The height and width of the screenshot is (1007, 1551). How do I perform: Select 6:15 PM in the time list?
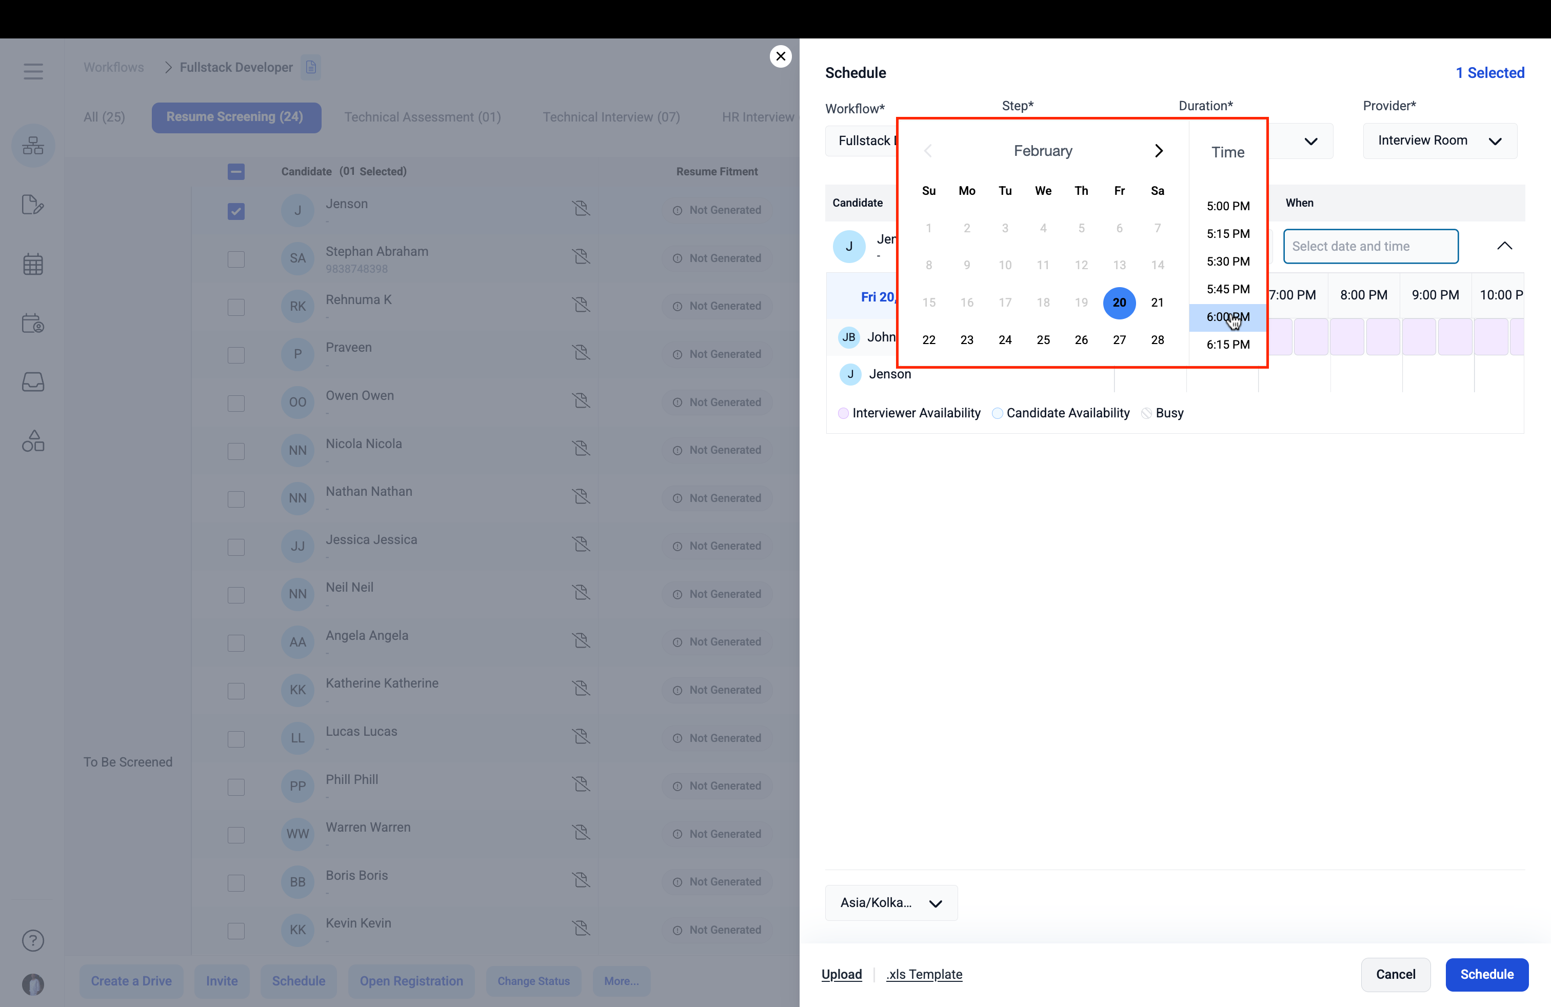[1227, 345]
